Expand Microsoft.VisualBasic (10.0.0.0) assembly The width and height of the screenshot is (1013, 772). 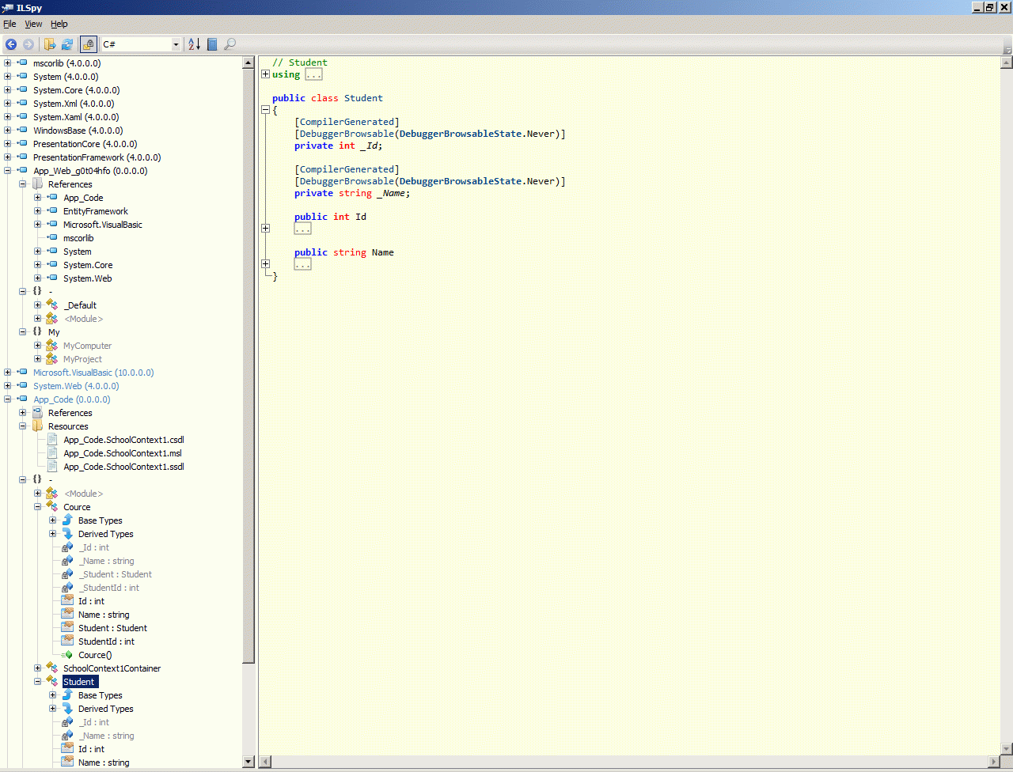pos(8,373)
